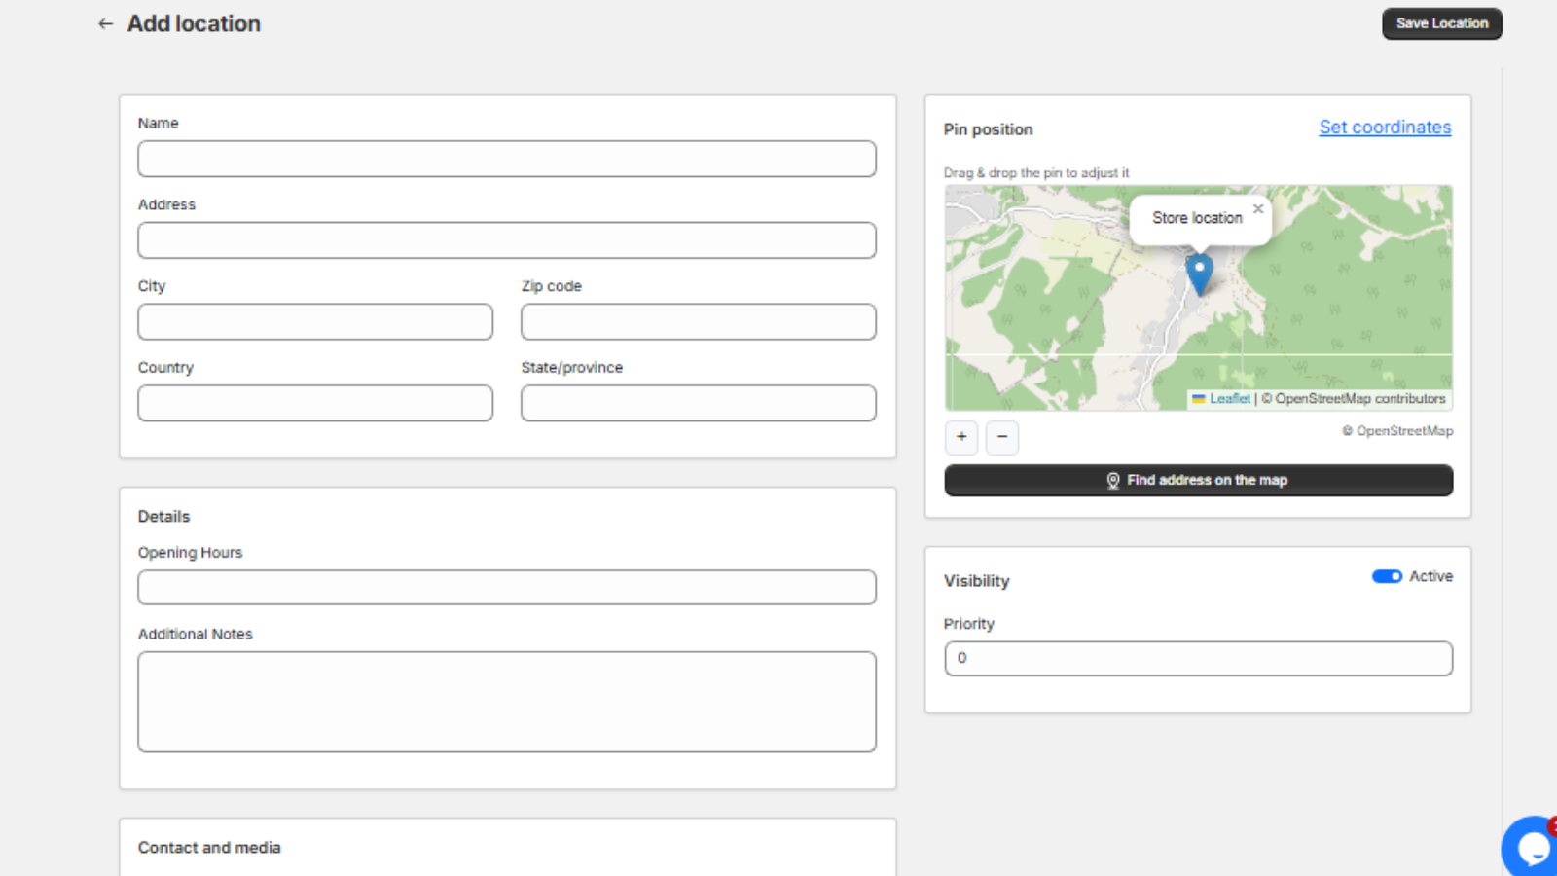
Task: Toggle the Active visibility switch
Action: click(1387, 576)
